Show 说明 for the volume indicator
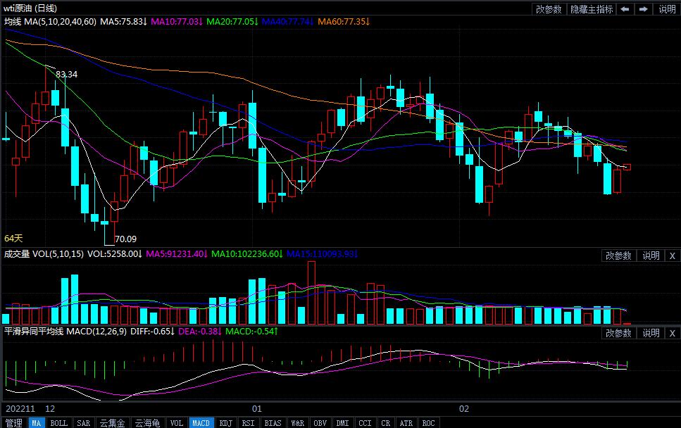681x428 pixels. pos(651,256)
